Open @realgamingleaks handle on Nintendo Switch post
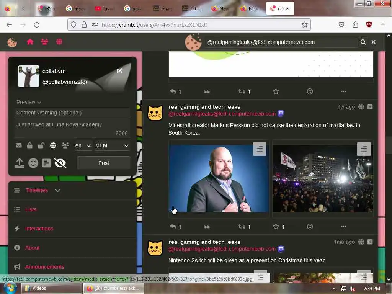Image resolution: width=392 pixels, height=294 pixels. (x=222, y=249)
